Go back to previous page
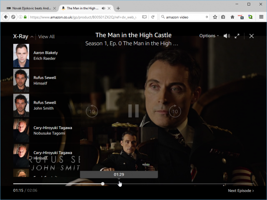This screenshot has width=267, height=200. coord(6,17)
